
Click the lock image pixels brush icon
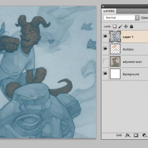[x=120, y=27]
